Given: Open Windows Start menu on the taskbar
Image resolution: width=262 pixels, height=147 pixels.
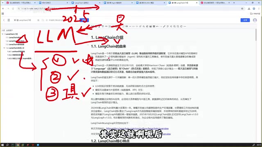Looking at the screenshot, I should click(2, 145).
